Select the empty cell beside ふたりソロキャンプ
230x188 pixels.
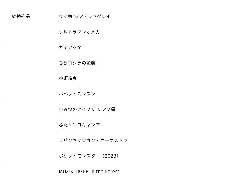(29, 125)
